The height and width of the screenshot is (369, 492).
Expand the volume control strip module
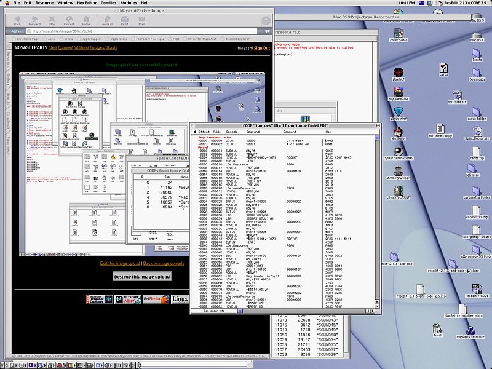click(x=107, y=365)
